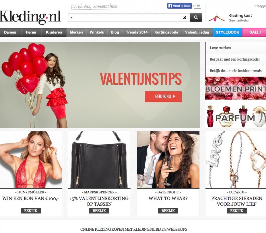Select Kinderen in the navigation bar
Image resolution: width=266 pixels, height=233 pixels.
[x=54, y=32]
